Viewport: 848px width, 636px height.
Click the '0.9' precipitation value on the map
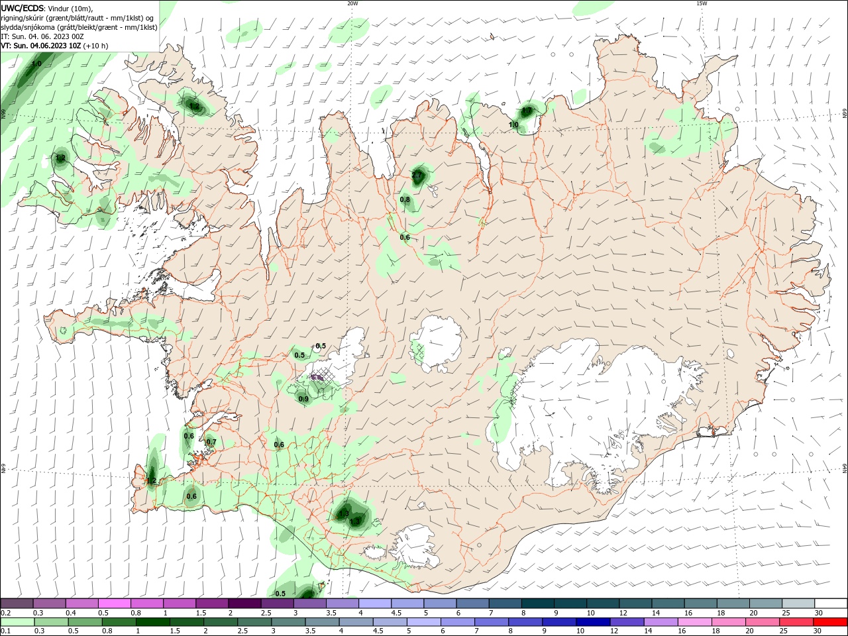click(303, 399)
